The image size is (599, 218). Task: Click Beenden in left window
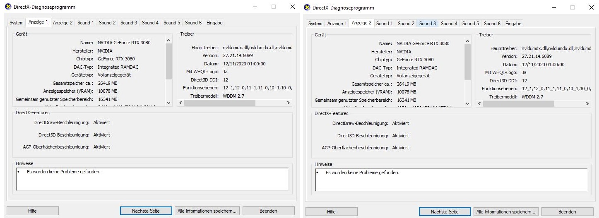click(x=268, y=211)
